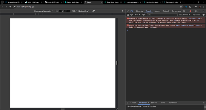Switch to the GitHub StyleX repo tab
206x110 pixels.
click(53, 2)
